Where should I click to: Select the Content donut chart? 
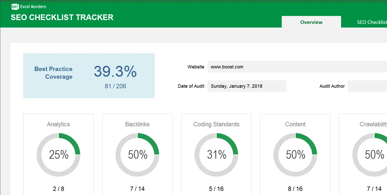point(295,154)
